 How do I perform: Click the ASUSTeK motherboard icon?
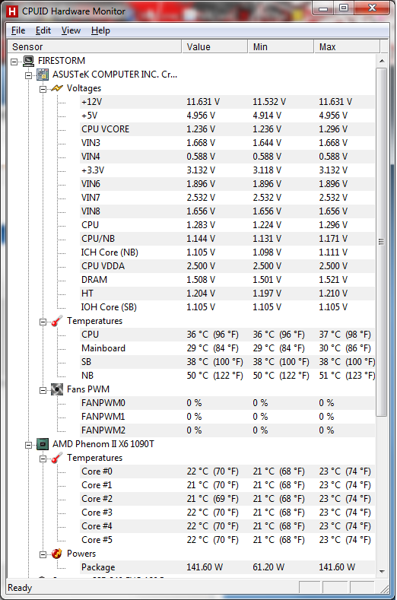(43, 75)
